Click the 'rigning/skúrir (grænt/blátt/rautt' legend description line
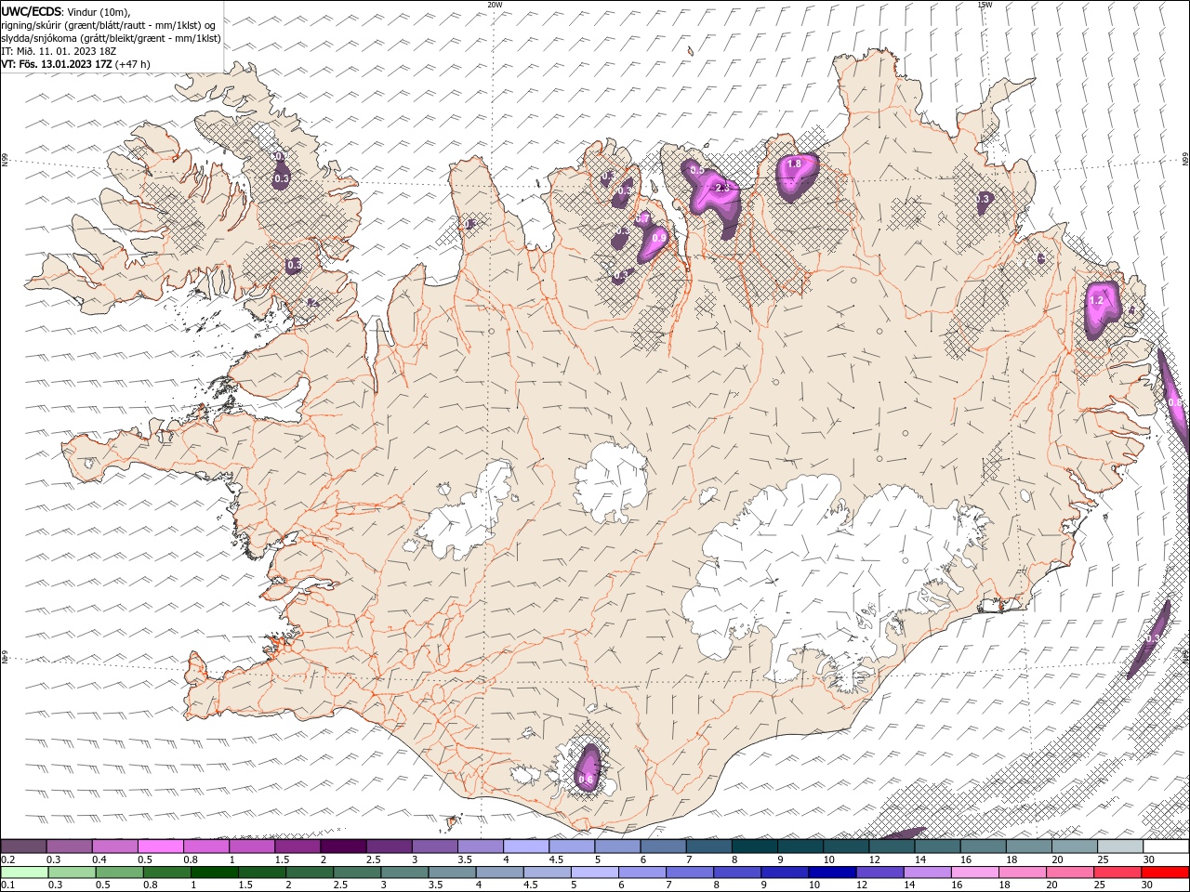This screenshot has height=892, width=1190. pos(109,25)
